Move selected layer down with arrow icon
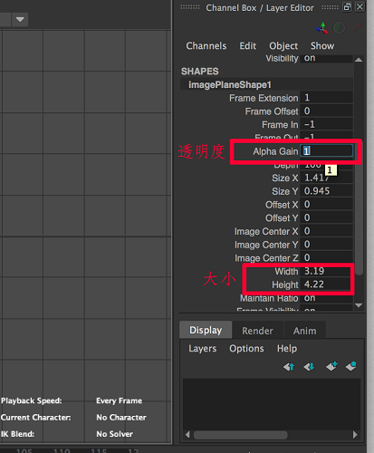Viewport: 374px width, 453px height. click(309, 367)
